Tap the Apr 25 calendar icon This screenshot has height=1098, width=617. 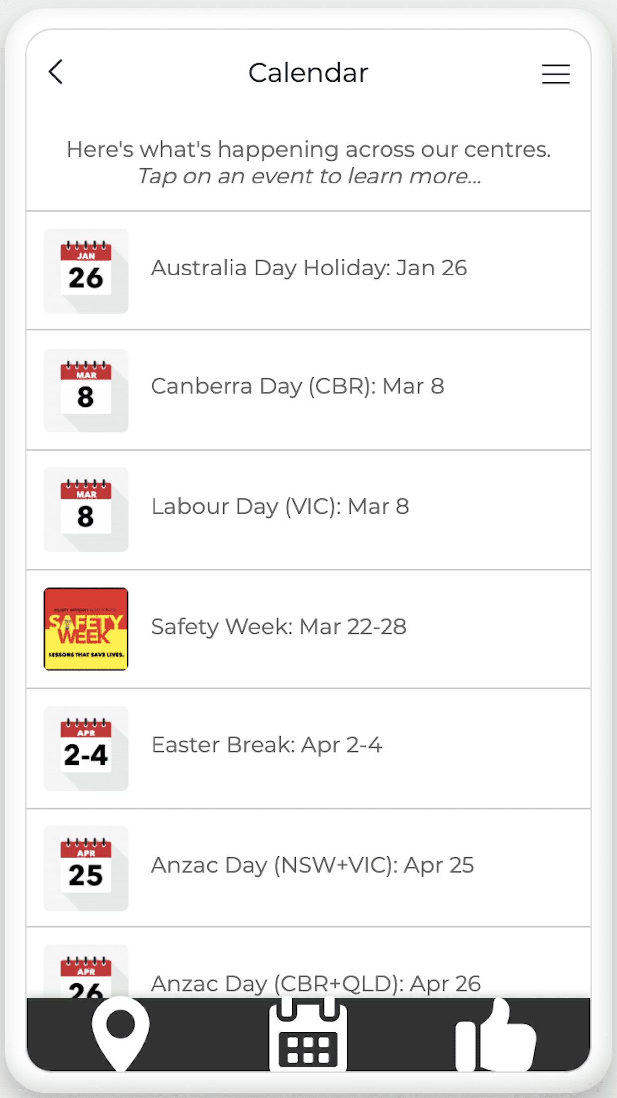click(86, 868)
